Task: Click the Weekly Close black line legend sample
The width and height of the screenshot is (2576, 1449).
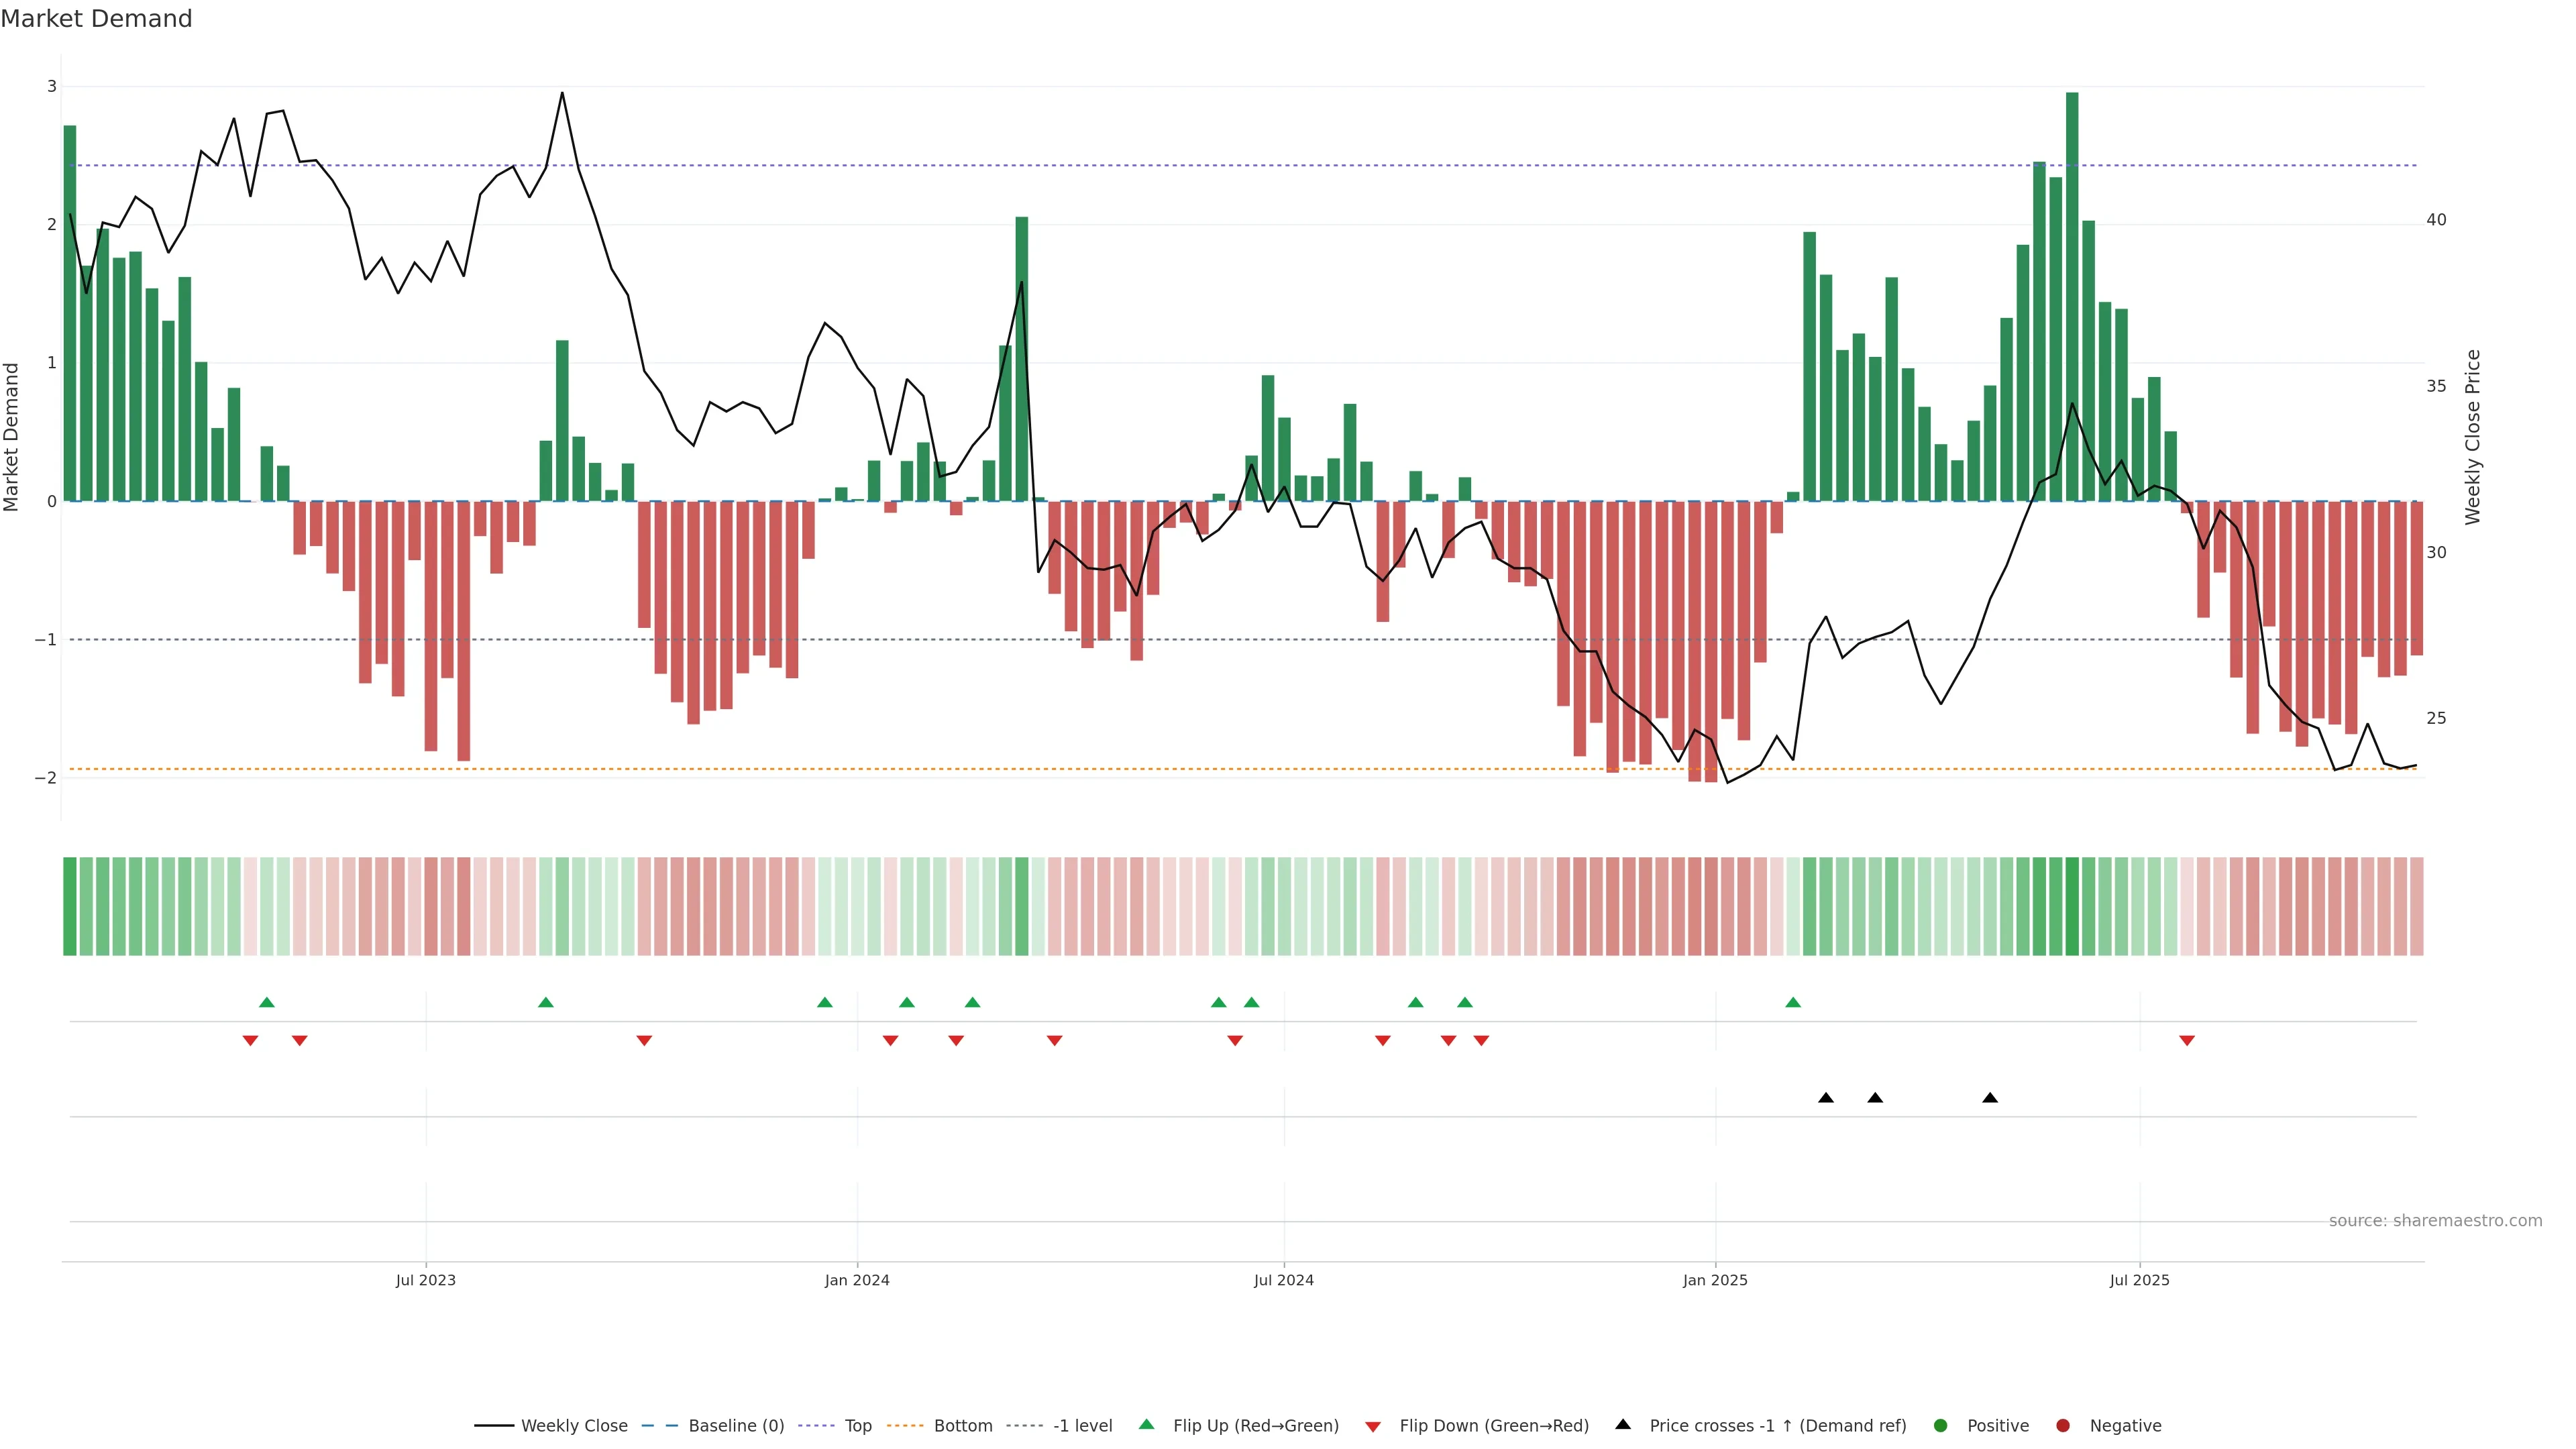Action: tap(494, 1425)
